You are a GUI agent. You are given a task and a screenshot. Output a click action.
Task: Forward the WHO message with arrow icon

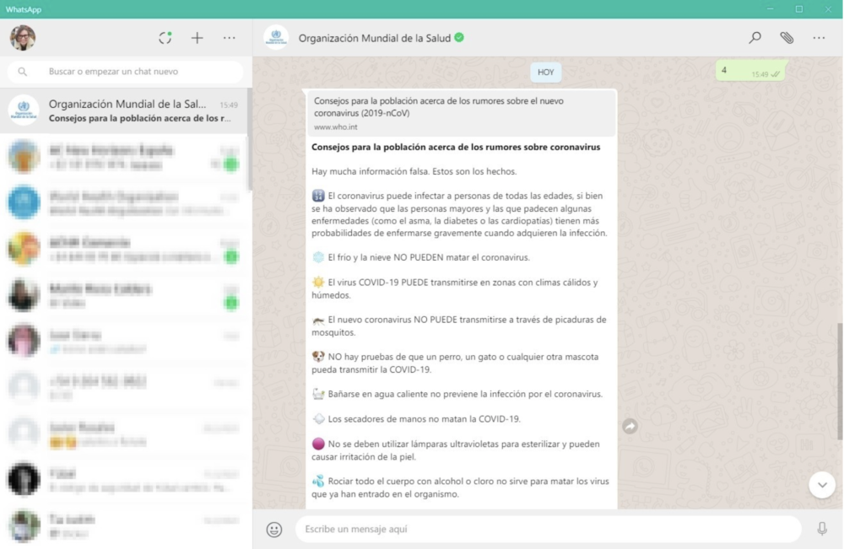tap(630, 427)
